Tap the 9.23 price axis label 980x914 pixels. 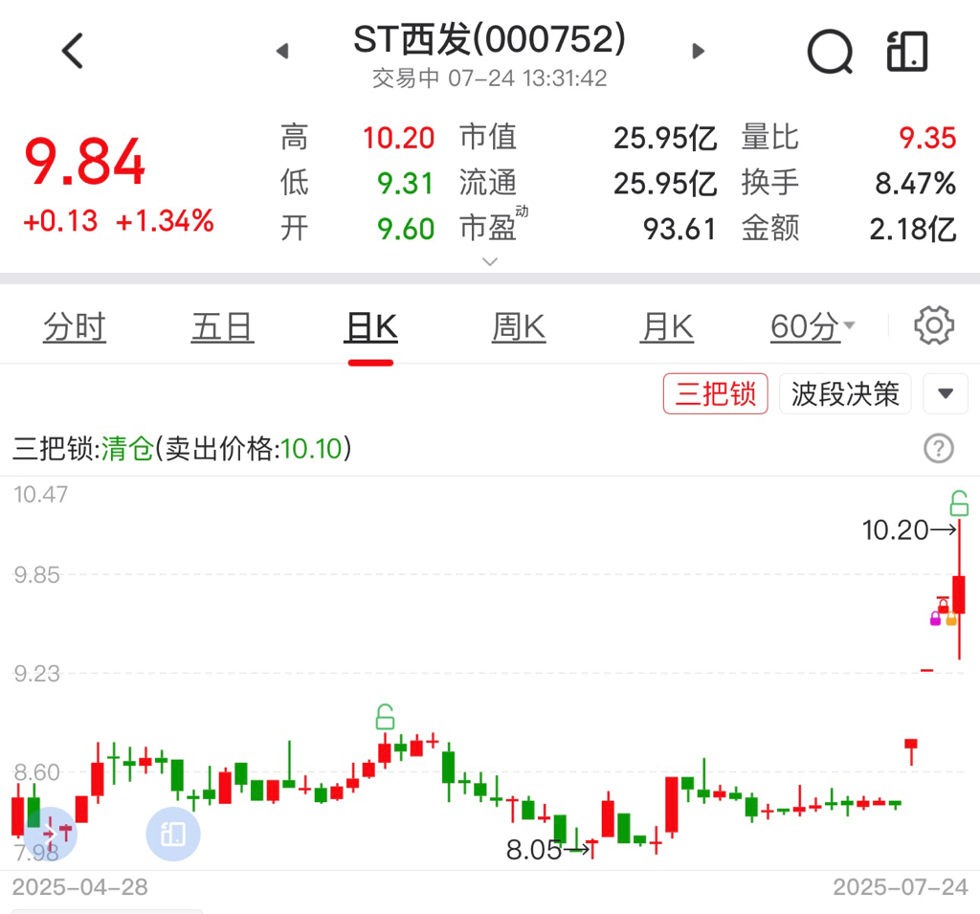coord(37,674)
